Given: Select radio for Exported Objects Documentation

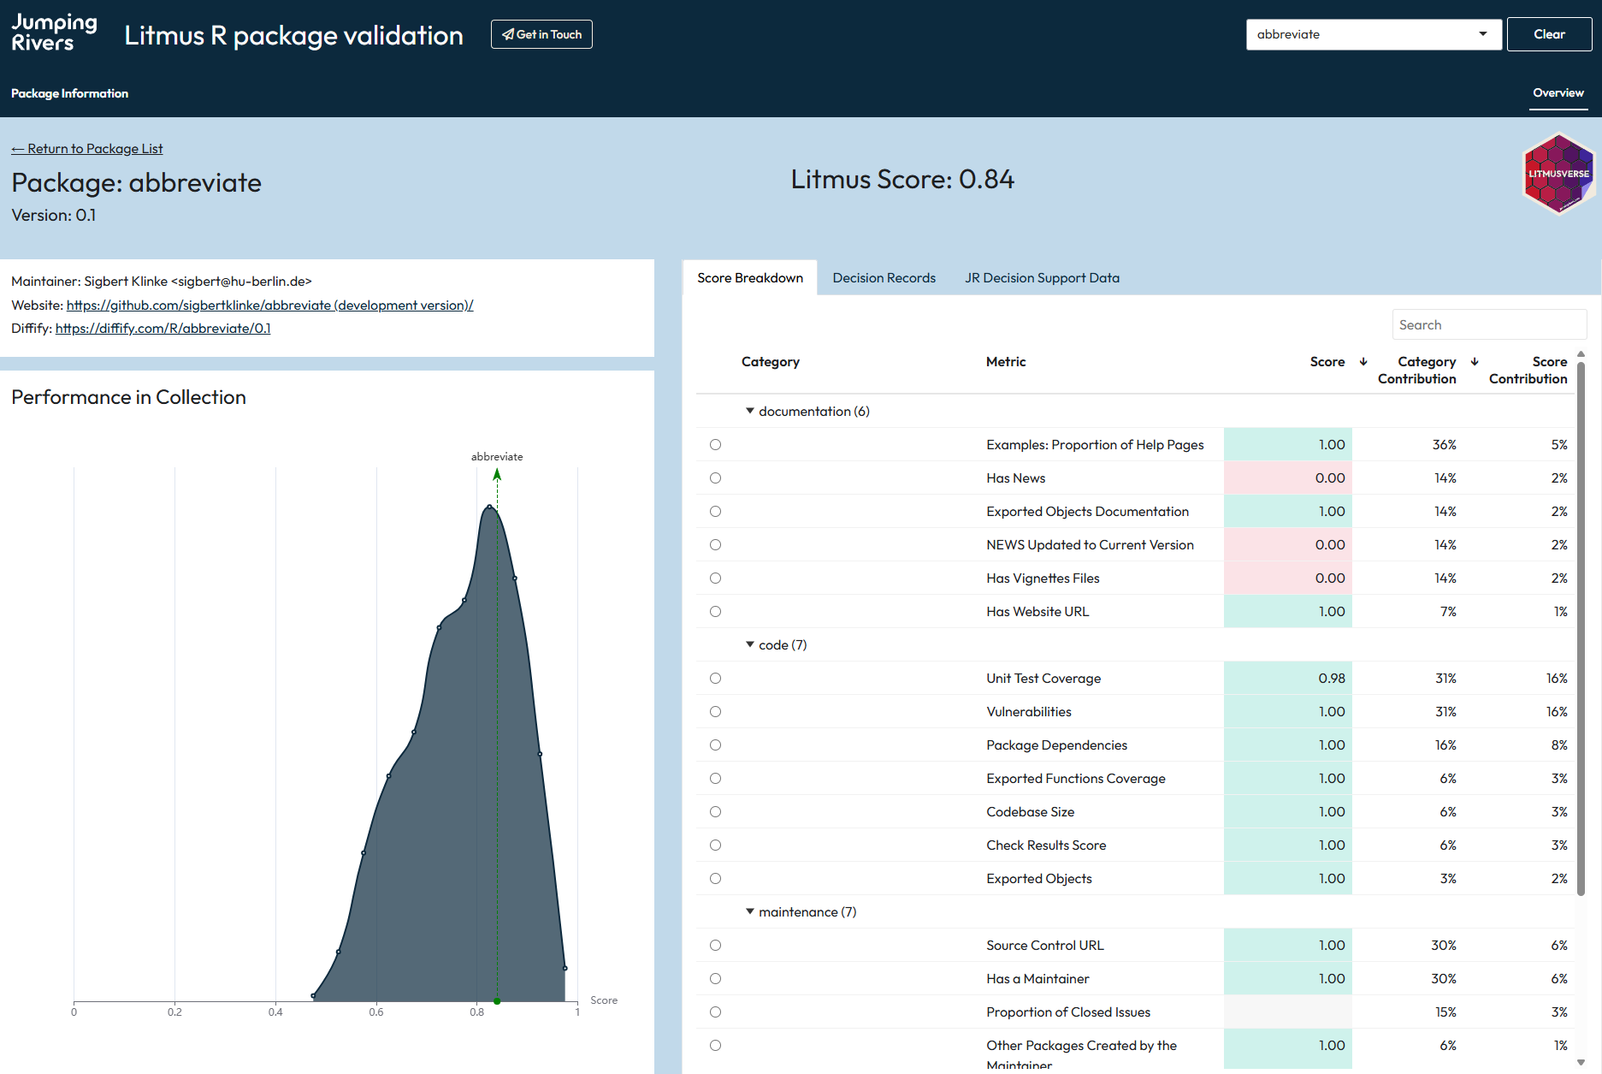Looking at the screenshot, I should pyautogui.click(x=715, y=512).
